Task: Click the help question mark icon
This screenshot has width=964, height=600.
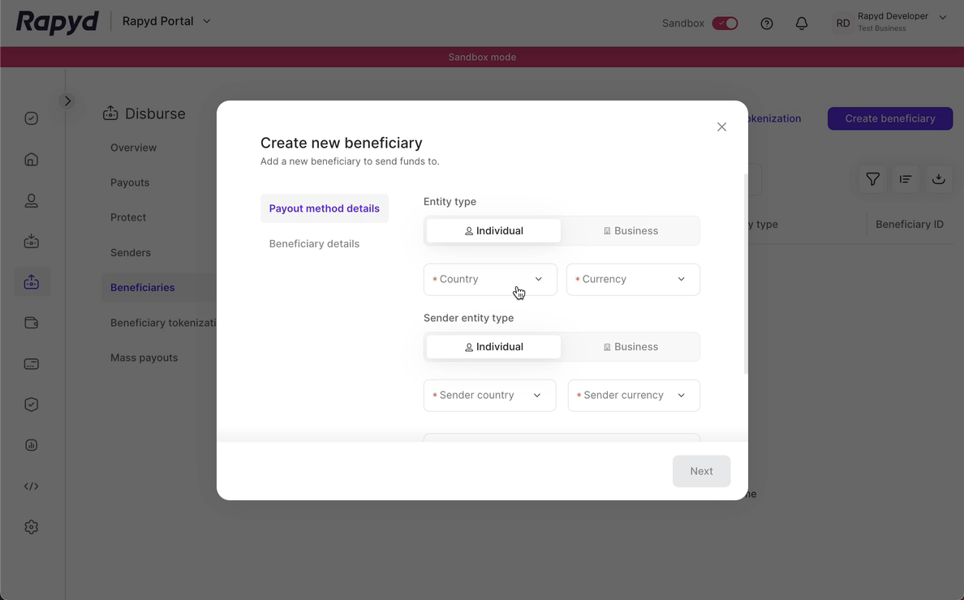Action: pos(766,24)
